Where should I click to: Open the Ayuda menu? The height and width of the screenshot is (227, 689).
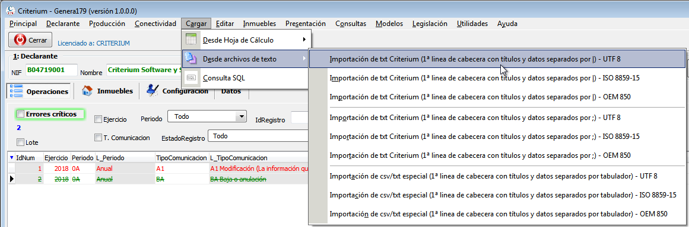(x=507, y=24)
